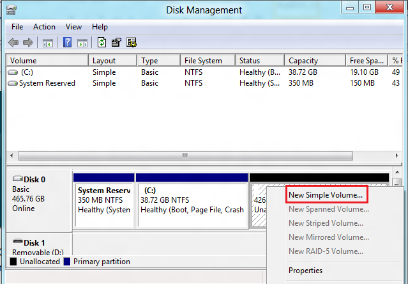The image size is (408, 284).
Task: Click the right arrow of horizontal scrollbar
Action: (x=397, y=156)
